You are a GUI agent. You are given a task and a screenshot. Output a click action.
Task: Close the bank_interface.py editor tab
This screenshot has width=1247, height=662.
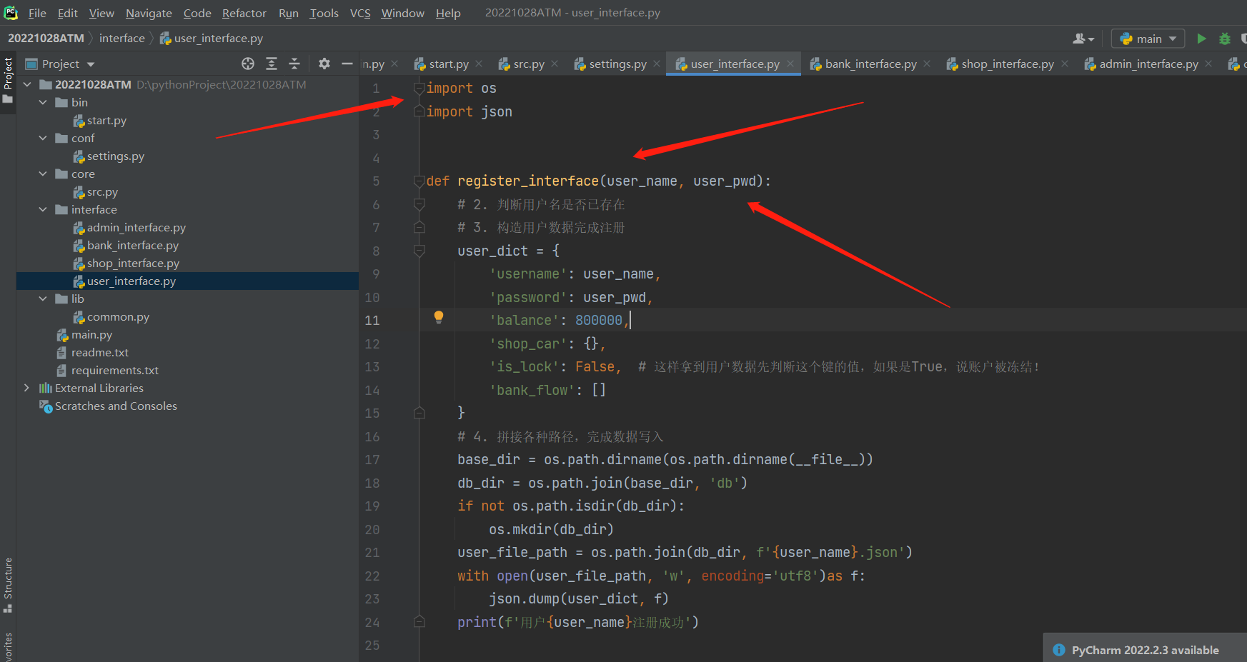click(x=927, y=64)
